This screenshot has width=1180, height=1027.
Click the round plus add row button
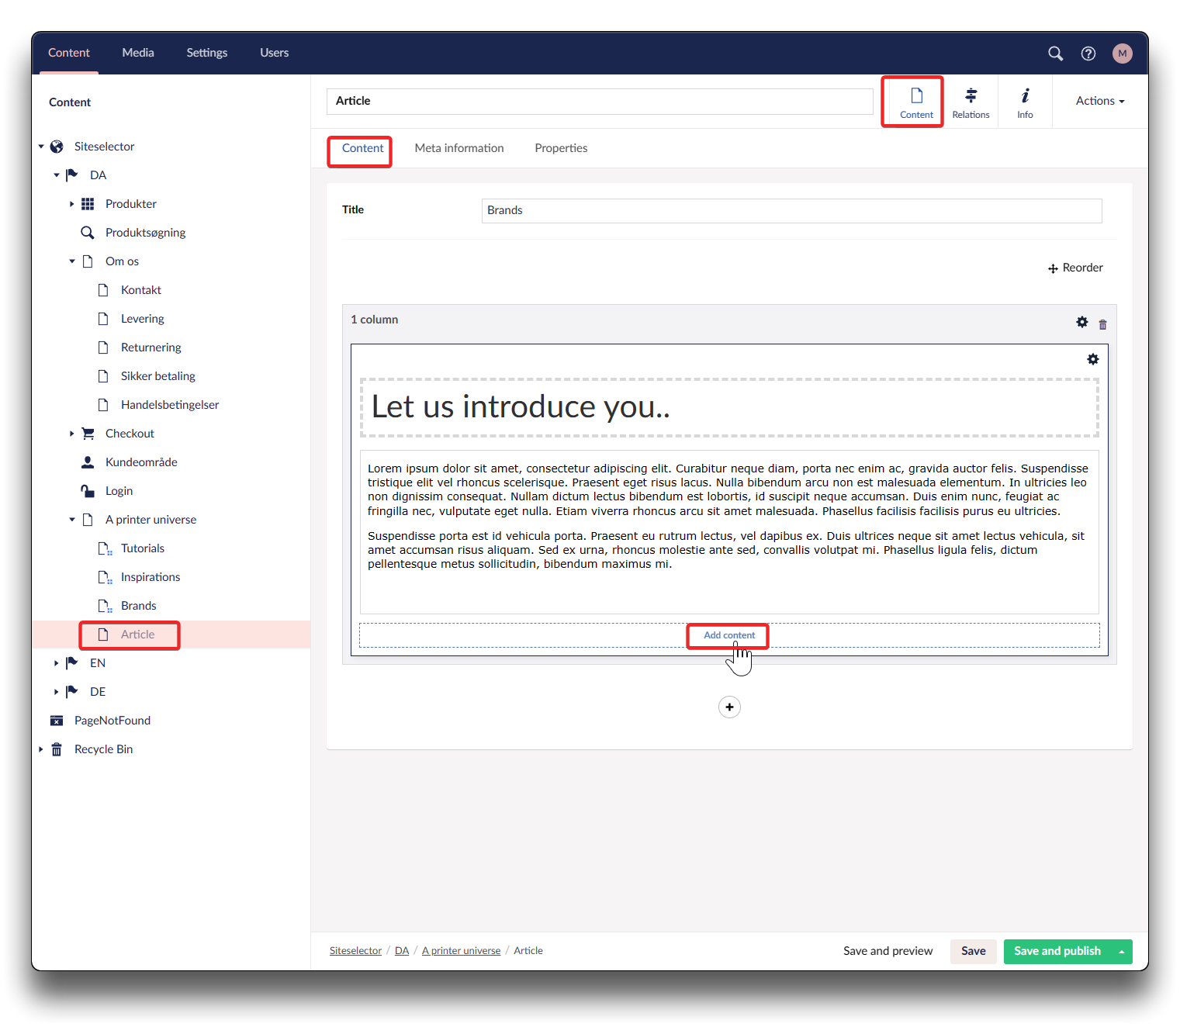(729, 707)
